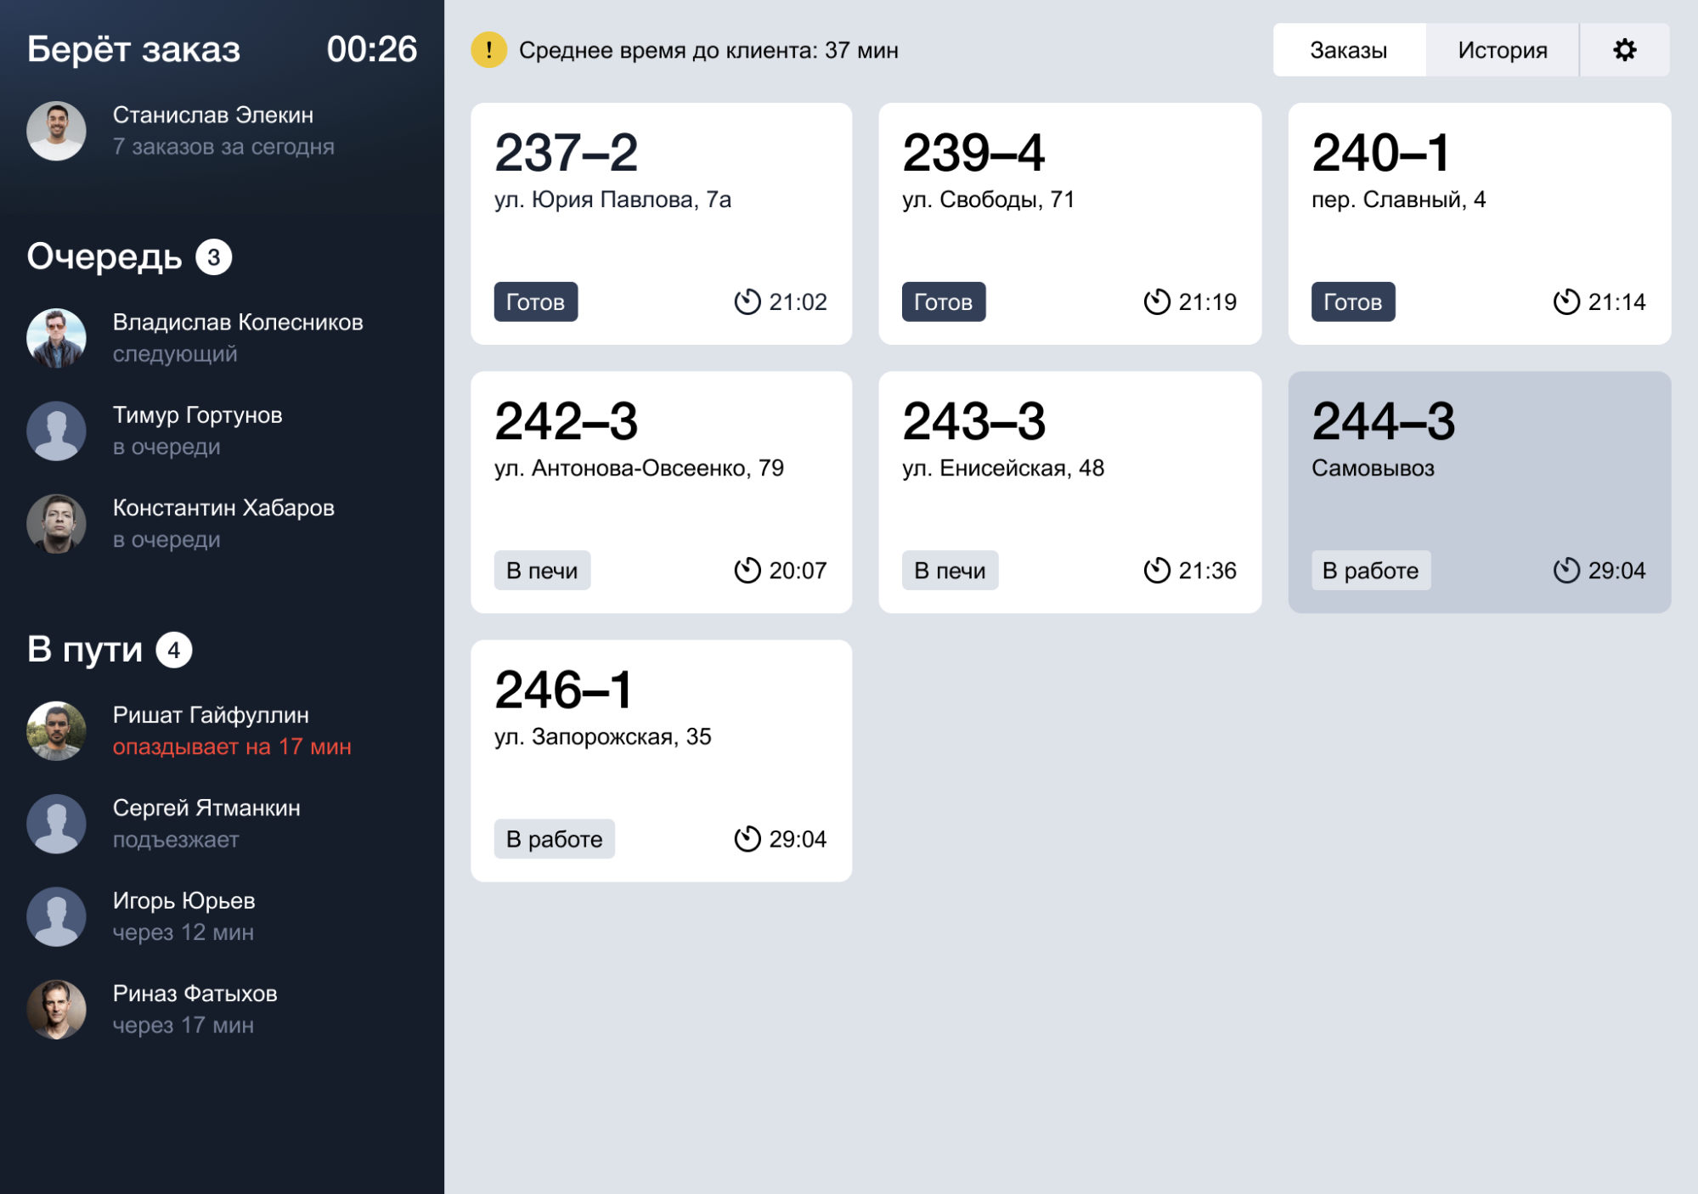Switch to the Заказы tab

(x=1348, y=50)
